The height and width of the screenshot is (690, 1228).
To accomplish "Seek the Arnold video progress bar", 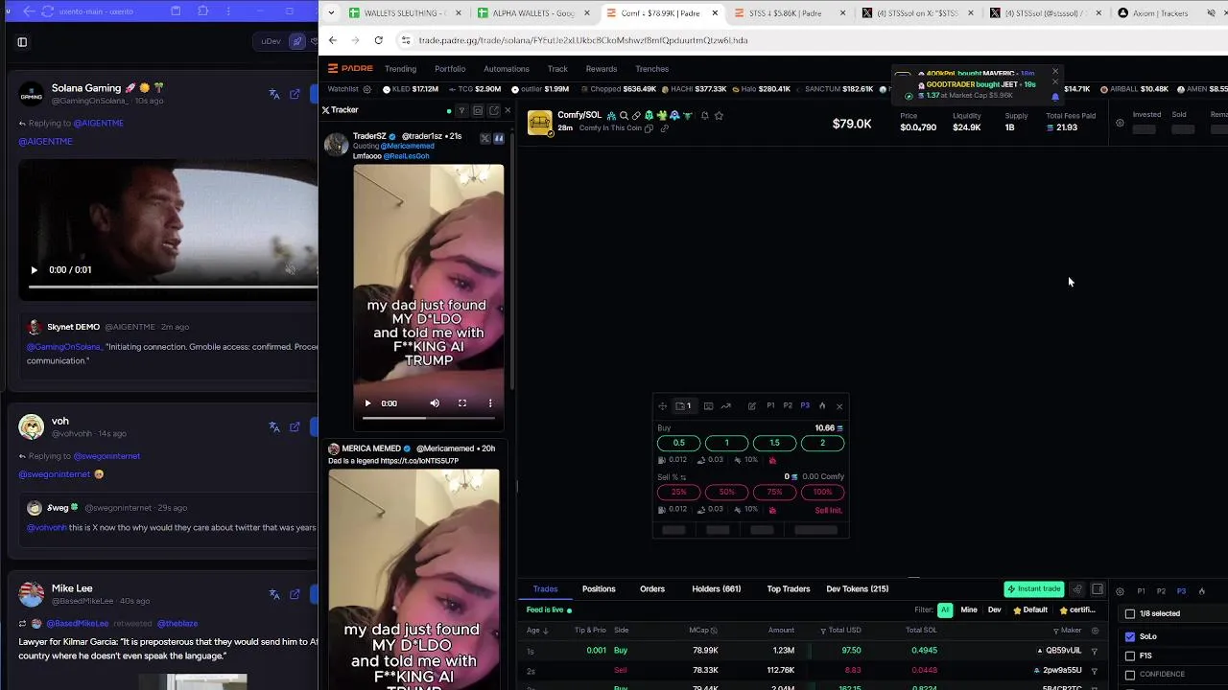I will (x=173, y=286).
